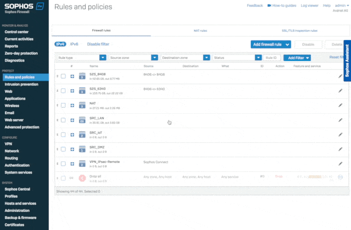The height and width of the screenshot is (230, 351).
Task: Open Hosts and services in sidebar
Action: (x=20, y=203)
